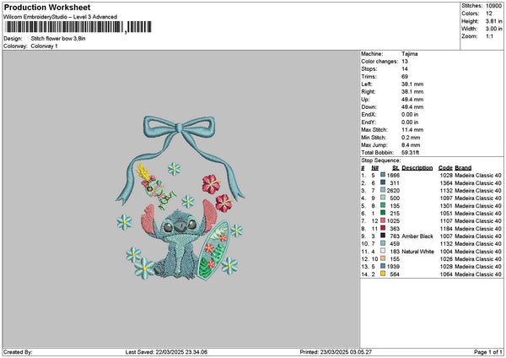This screenshot has height=358, width=506.
Task: Click thread code '1107' in stop 7
Action: tap(446, 221)
